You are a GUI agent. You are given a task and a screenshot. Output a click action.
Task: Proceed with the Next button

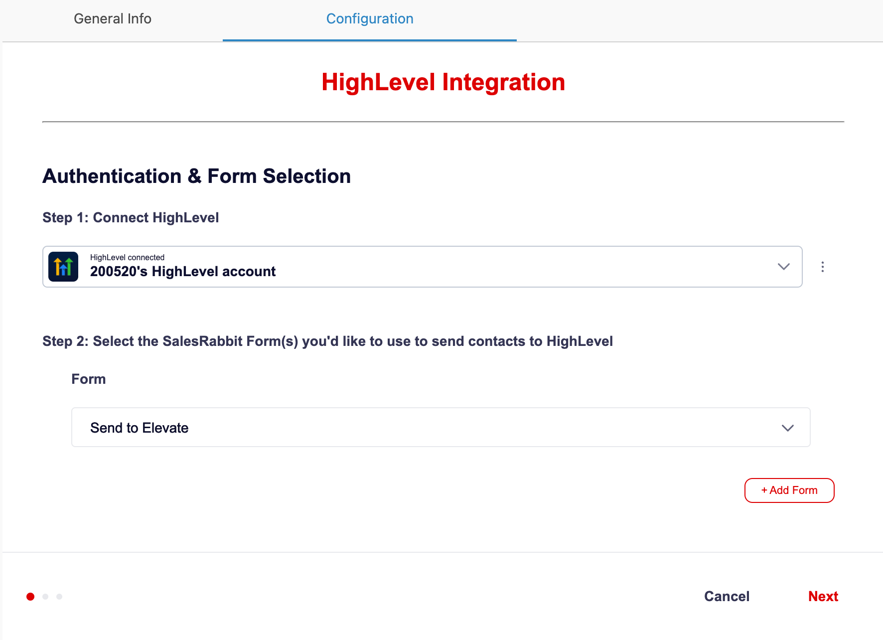tap(823, 596)
